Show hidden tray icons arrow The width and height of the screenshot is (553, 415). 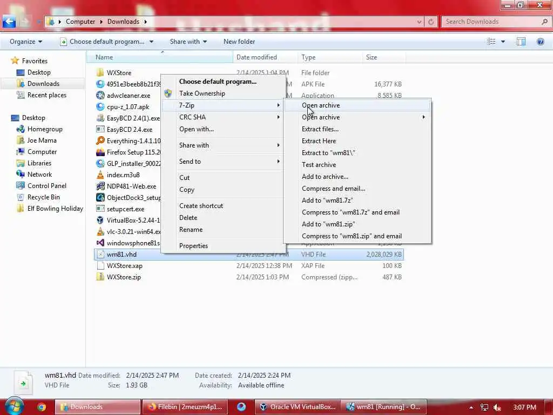[x=471, y=407]
